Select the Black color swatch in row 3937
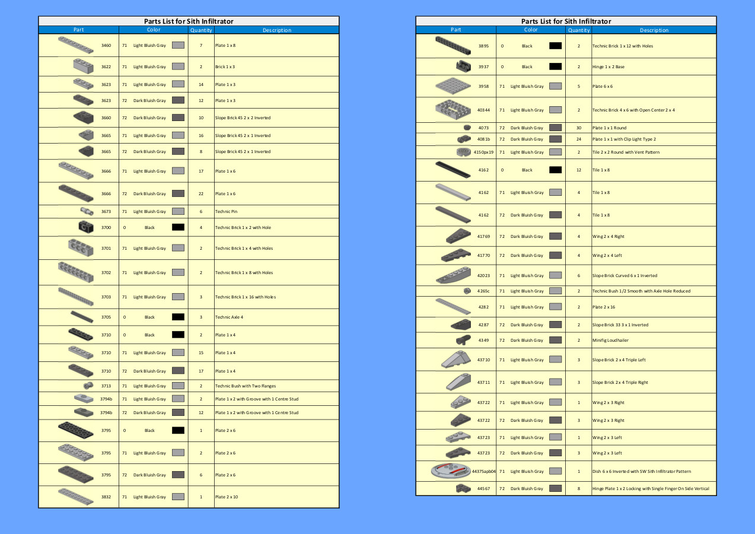Screen dimensions: 755x534 (556, 66)
